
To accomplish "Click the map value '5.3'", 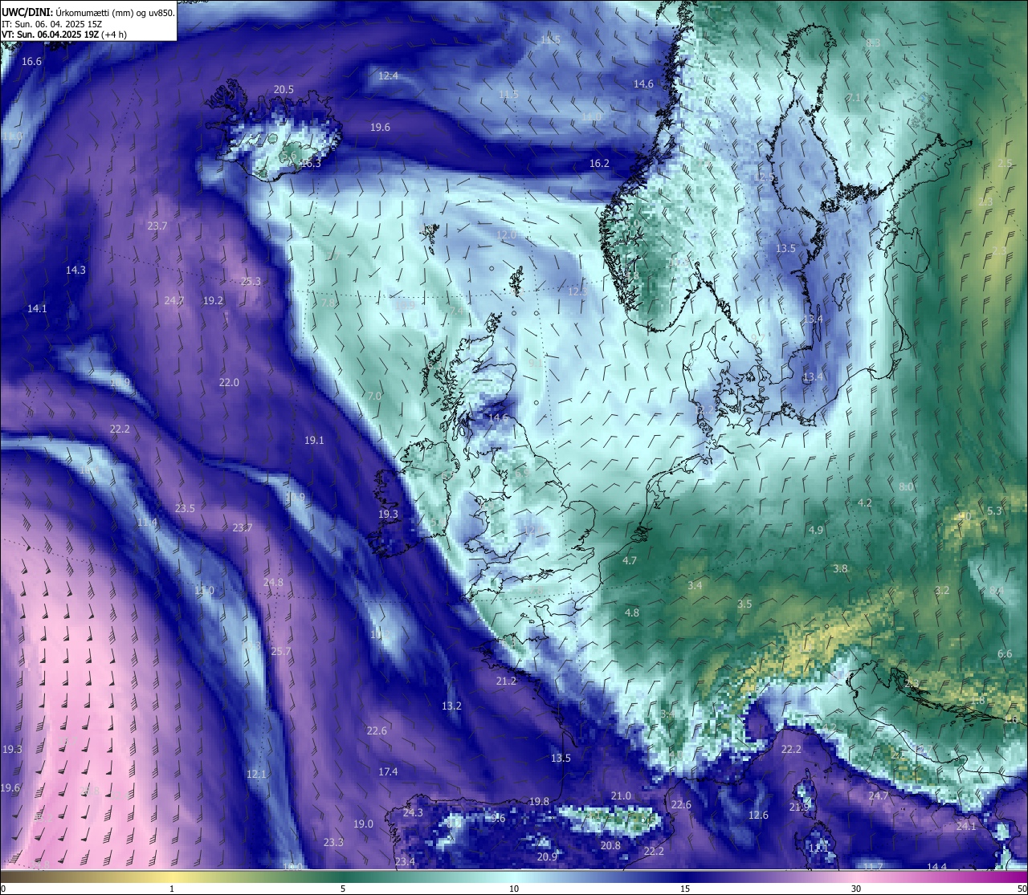I will pos(994,511).
